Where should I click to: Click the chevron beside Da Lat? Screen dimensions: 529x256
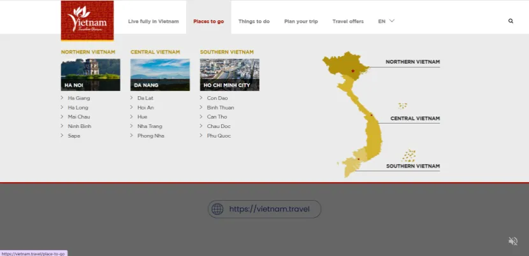(x=131, y=98)
